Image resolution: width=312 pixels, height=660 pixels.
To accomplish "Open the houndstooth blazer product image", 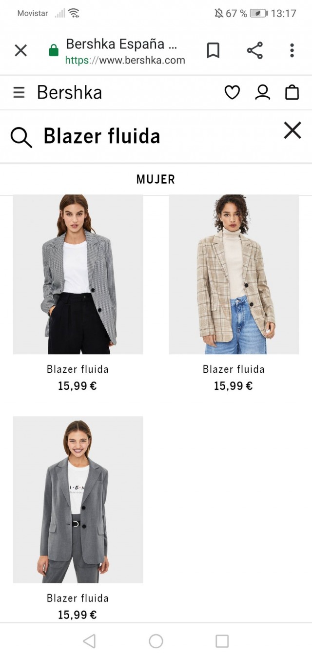I will click(x=78, y=275).
